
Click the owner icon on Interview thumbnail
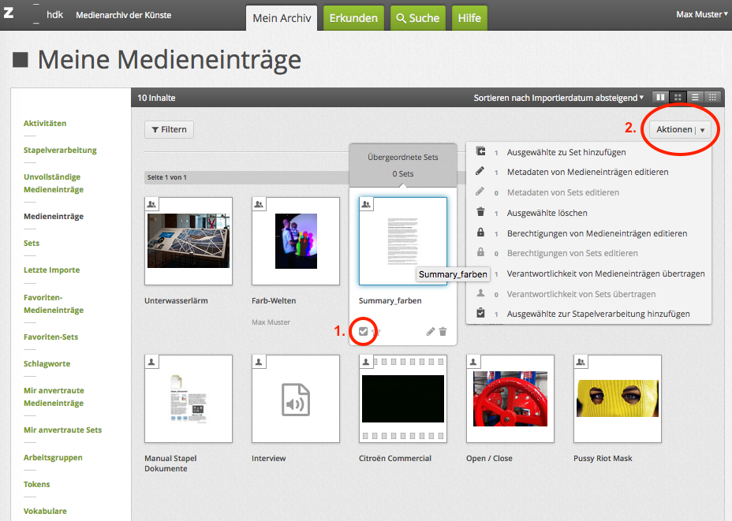click(x=259, y=361)
